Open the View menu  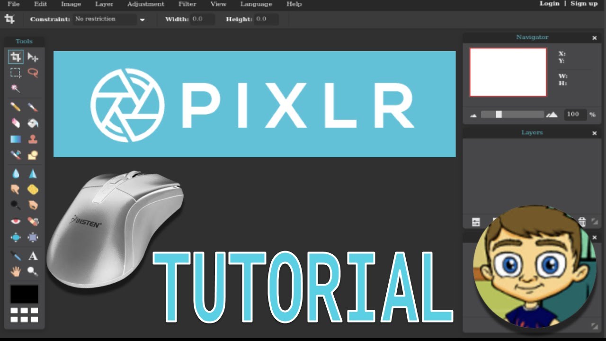[218, 4]
